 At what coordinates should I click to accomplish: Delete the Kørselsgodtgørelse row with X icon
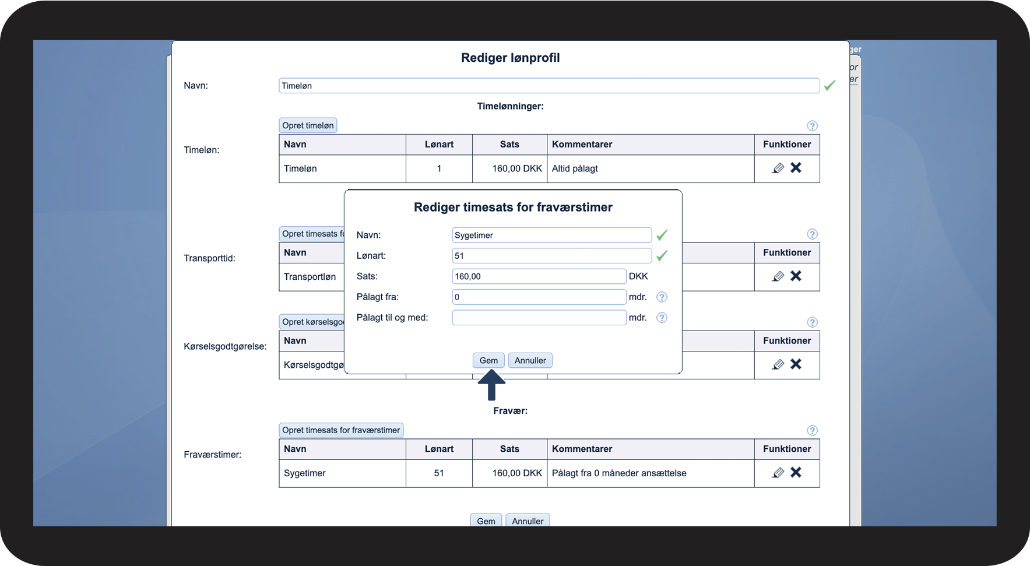click(x=796, y=364)
